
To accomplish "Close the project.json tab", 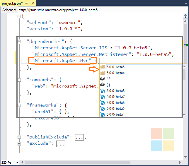I will coord(33,3).
